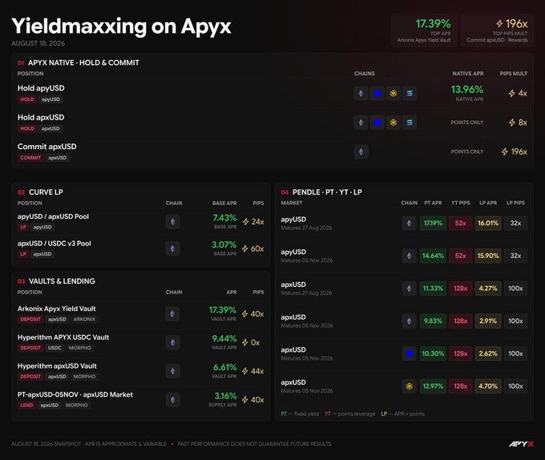545x460 pixels.
Task: Click the 196x Top Pips Mult header card
Action: click(x=497, y=30)
